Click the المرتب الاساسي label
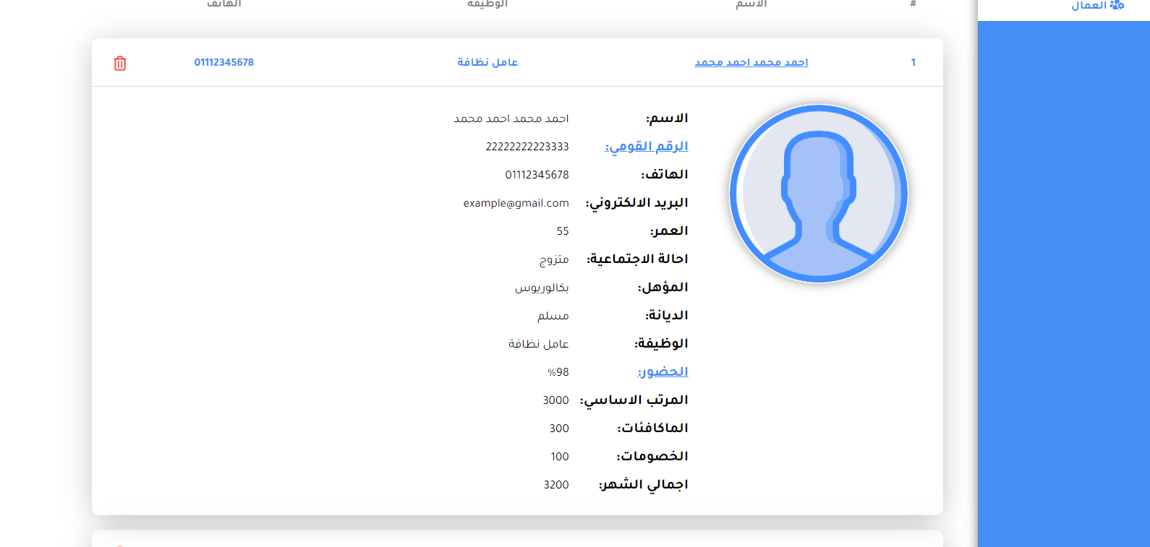The height and width of the screenshot is (547, 1150). coord(634,400)
